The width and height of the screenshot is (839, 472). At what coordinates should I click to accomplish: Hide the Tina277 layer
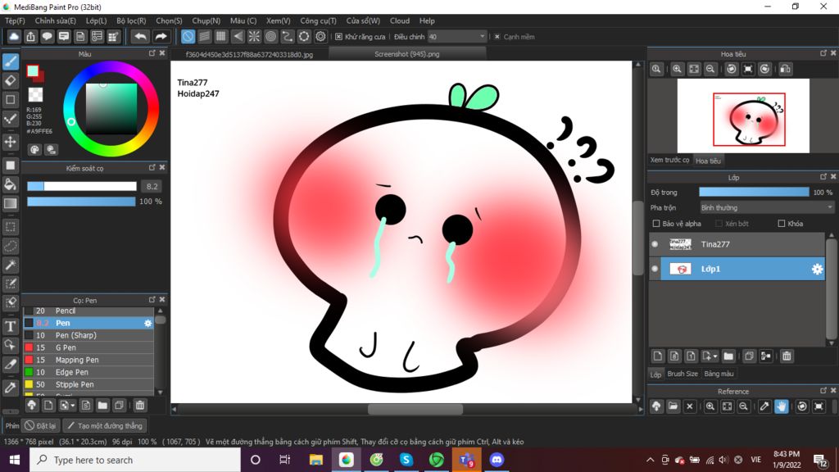click(655, 244)
